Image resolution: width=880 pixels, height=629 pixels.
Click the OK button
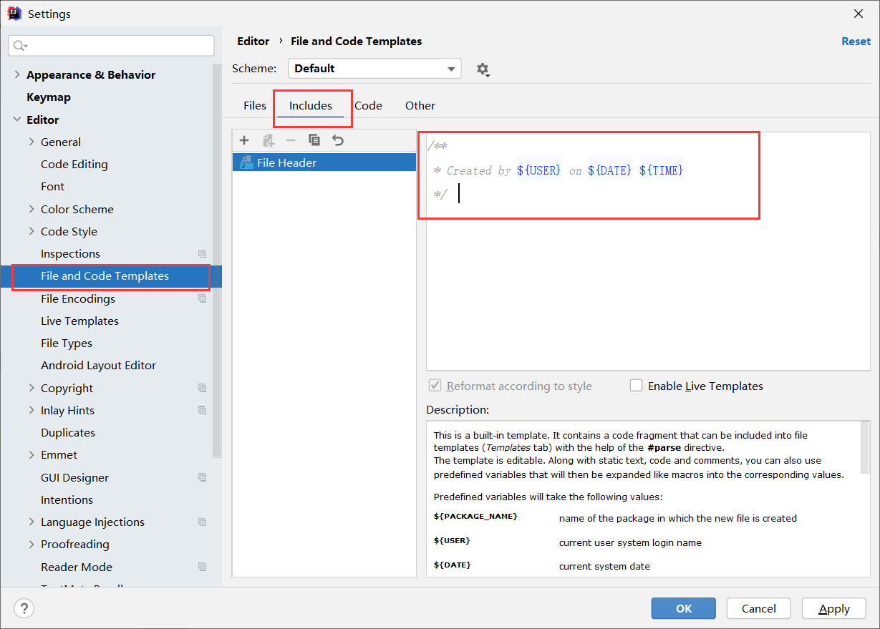click(684, 608)
